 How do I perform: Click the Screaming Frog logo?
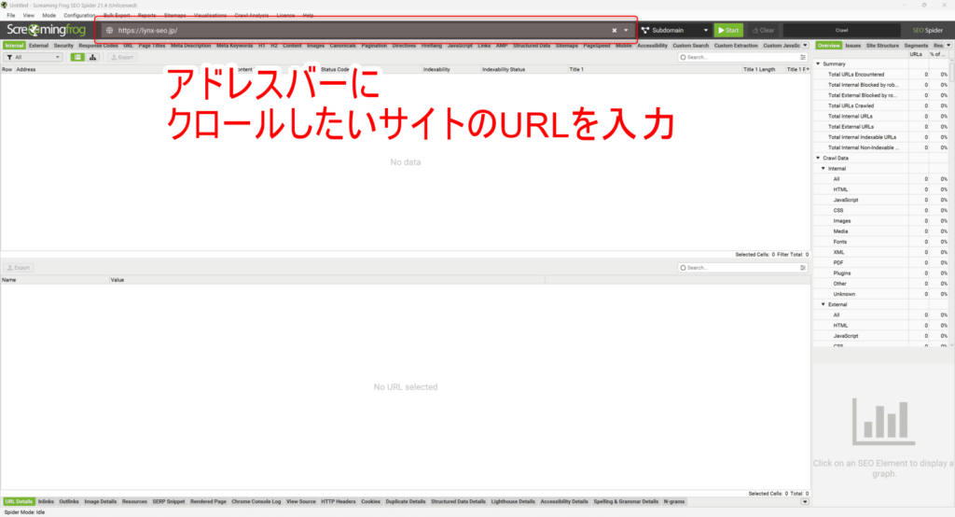coord(45,30)
